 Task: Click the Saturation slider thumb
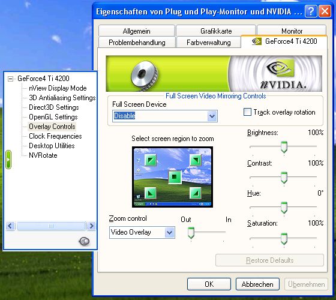(x=284, y=239)
